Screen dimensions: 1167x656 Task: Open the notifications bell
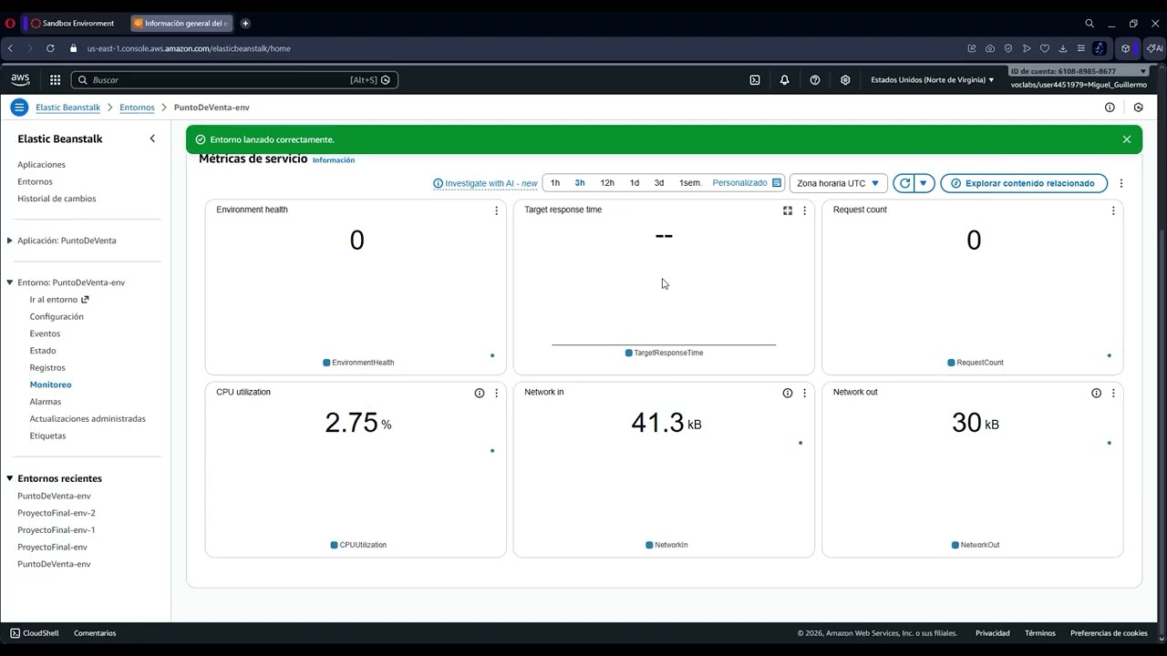click(784, 80)
